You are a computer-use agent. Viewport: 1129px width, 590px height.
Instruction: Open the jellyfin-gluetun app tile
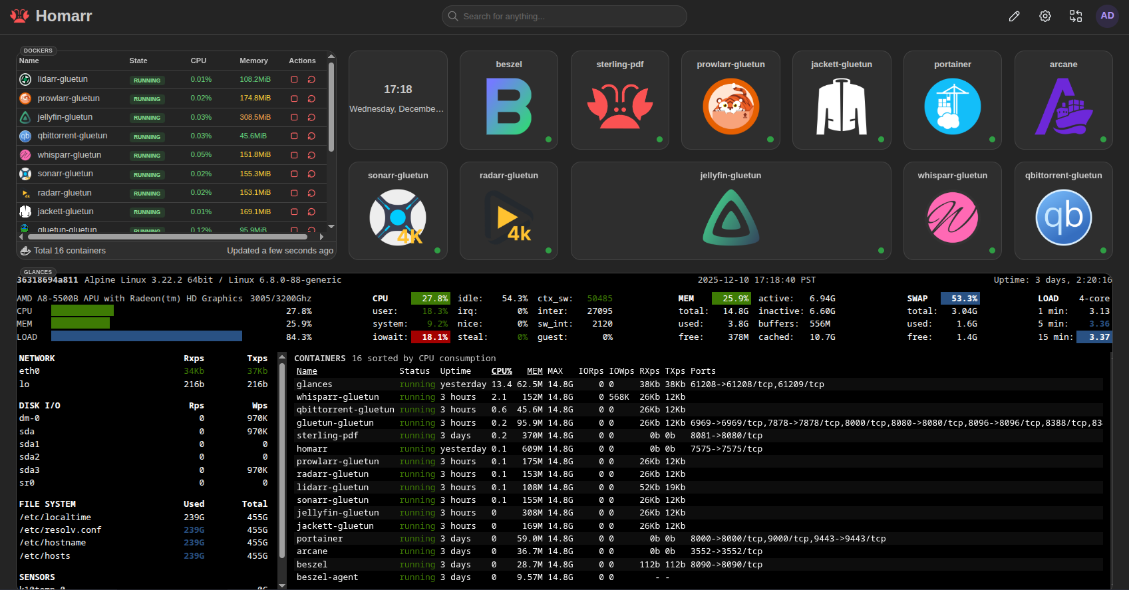730,211
